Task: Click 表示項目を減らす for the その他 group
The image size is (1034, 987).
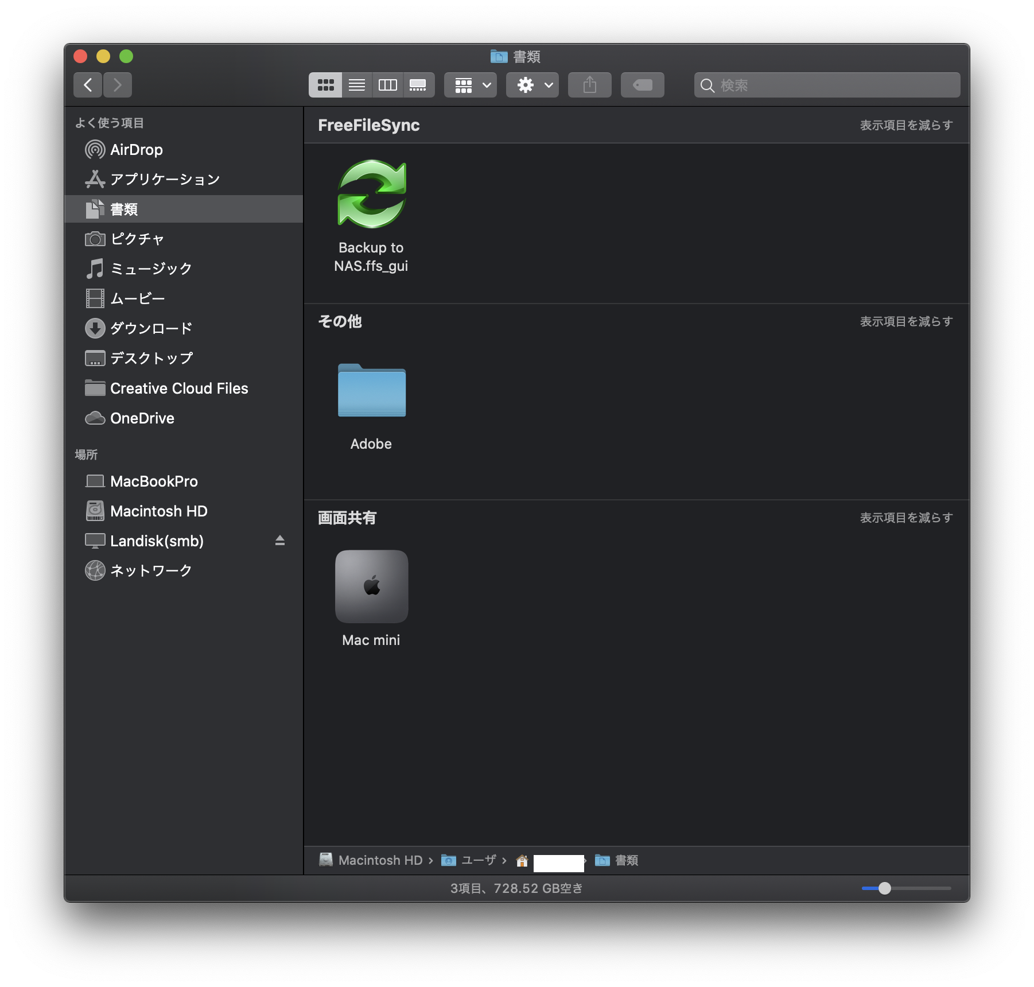Action: [907, 321]
